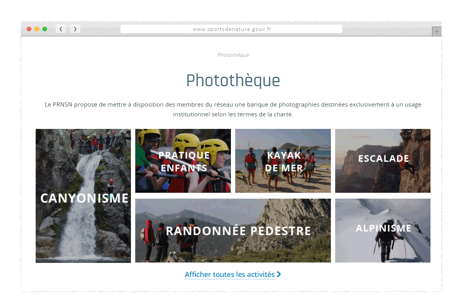
Task: Click the large Photothèque page heading
Action: pos(233,80)
